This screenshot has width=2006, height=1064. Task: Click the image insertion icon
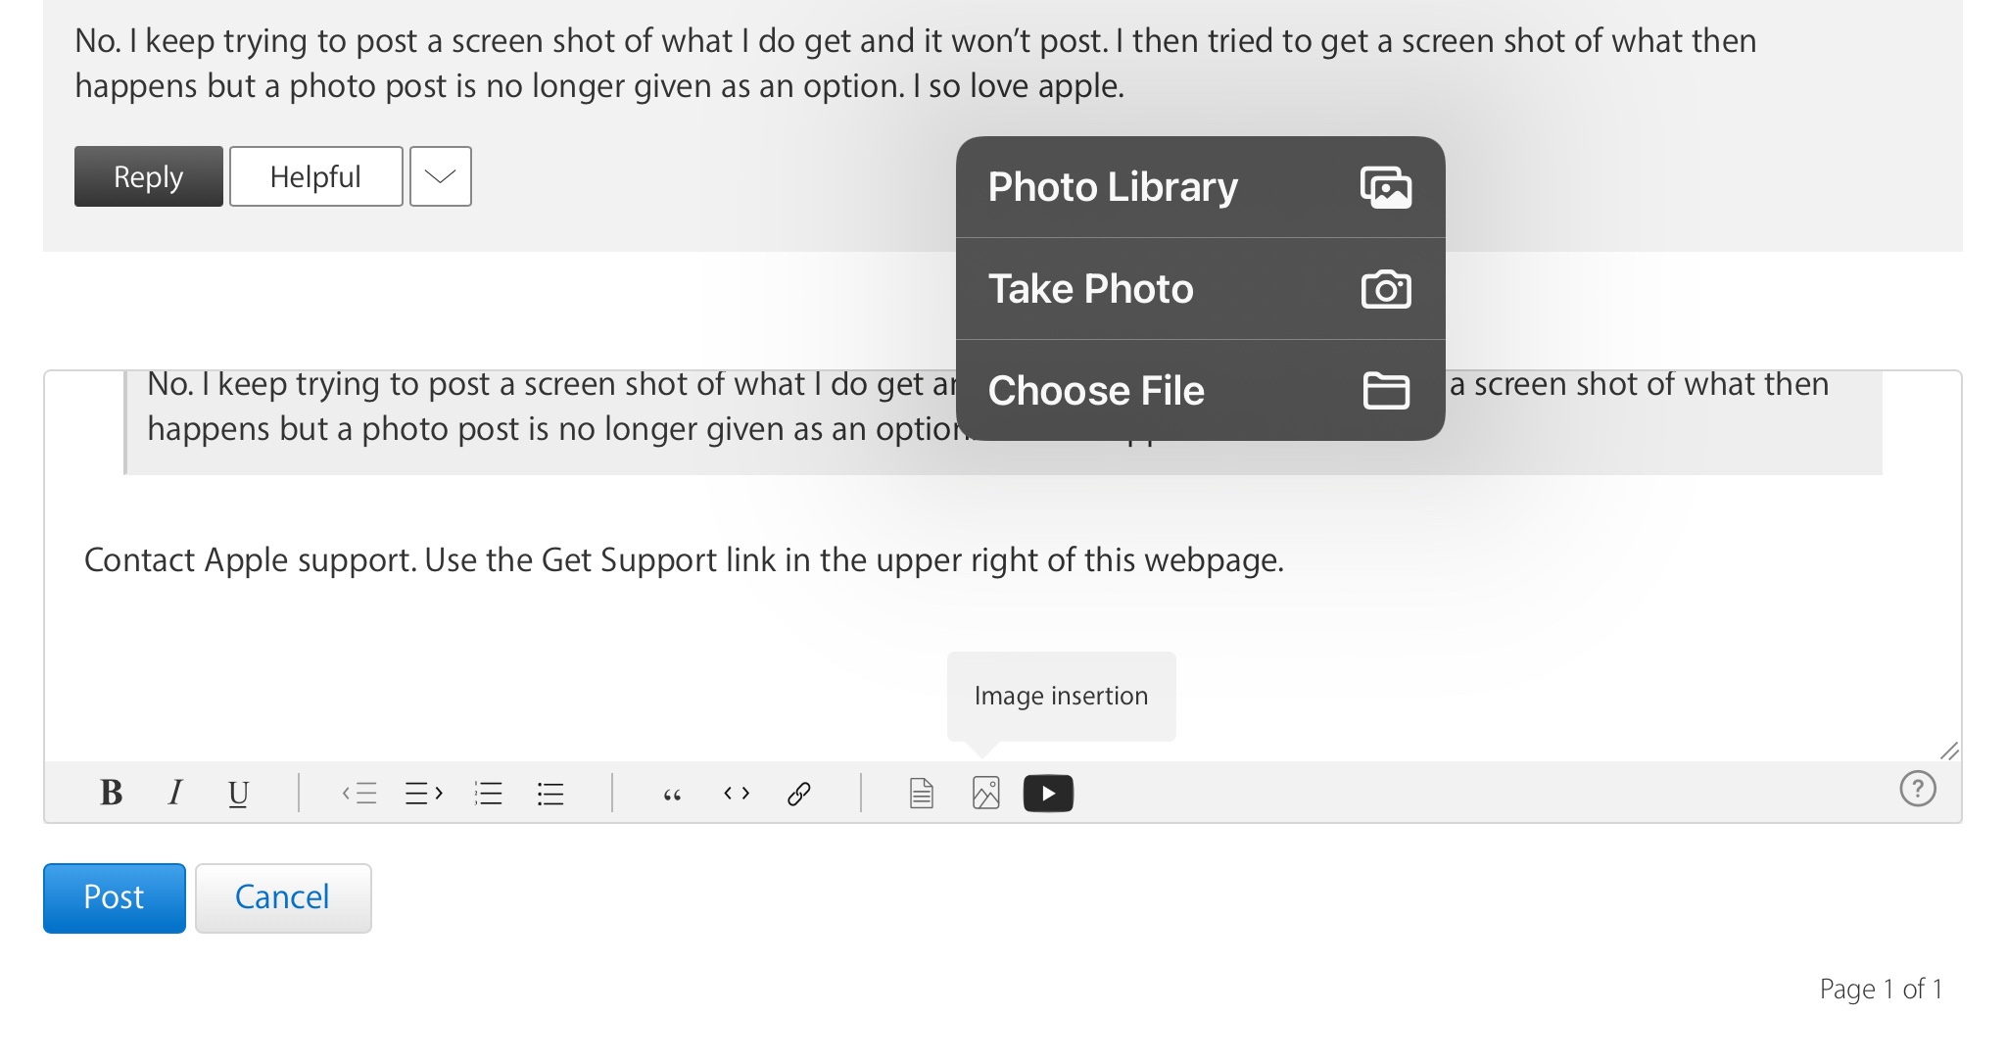click(985, 793)
